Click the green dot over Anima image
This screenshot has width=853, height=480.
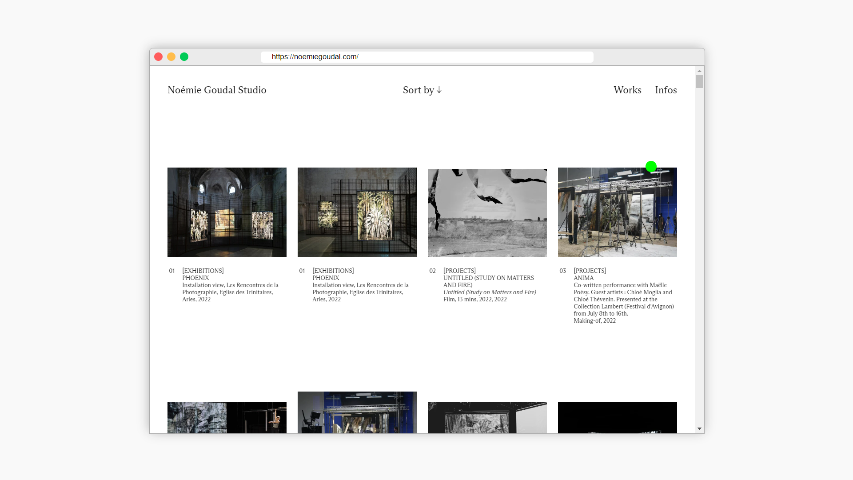coord(651,167)
